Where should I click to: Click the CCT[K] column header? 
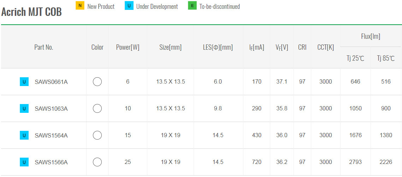326,47
